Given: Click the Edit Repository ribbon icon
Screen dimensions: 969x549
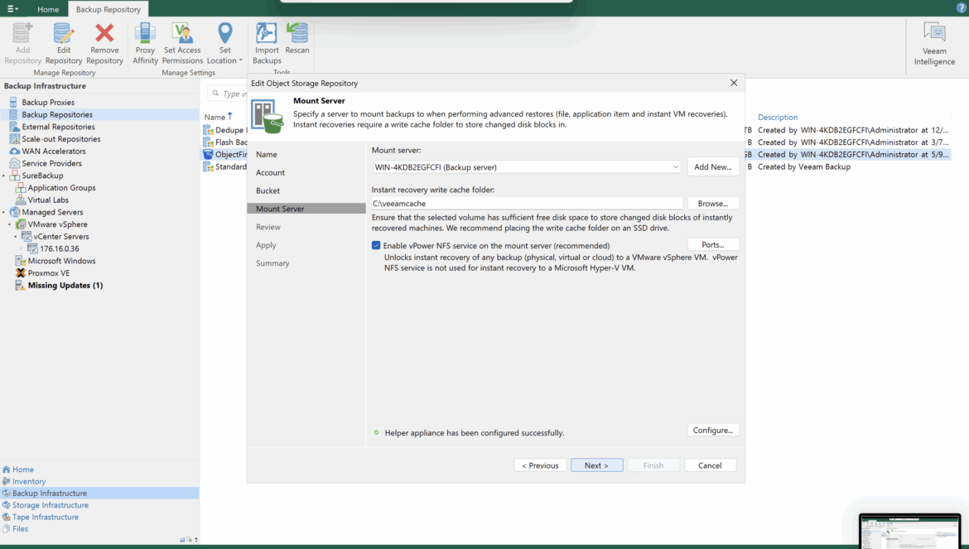Looking at the screenshot, I should (x=64, y=42).
